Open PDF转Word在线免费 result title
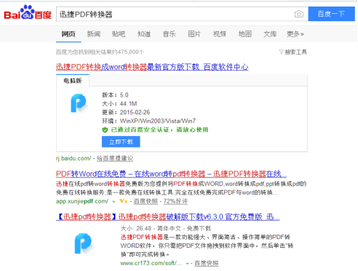 click(171, 174)
